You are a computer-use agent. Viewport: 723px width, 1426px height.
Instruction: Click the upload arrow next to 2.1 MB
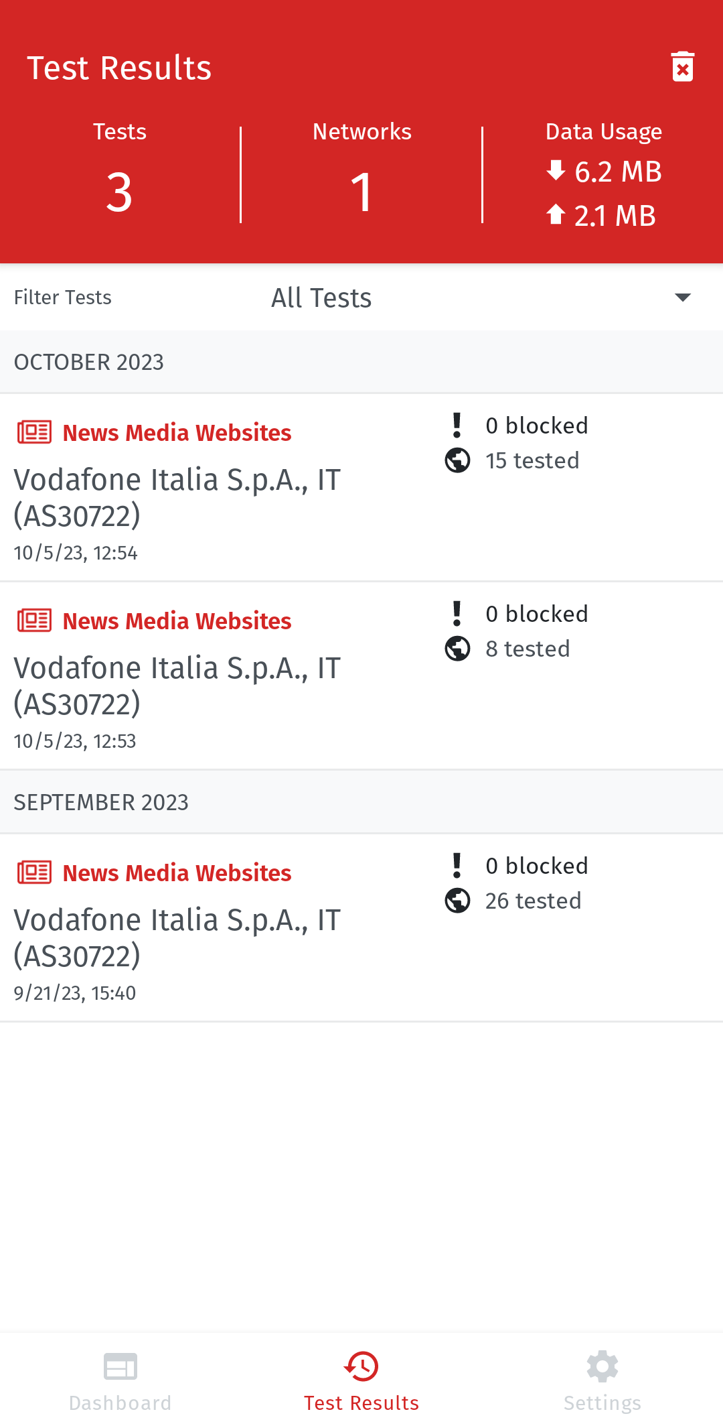pyautogui.click(x=556, y=214)
